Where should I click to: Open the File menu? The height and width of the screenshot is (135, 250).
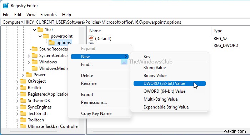pos(6,15)
